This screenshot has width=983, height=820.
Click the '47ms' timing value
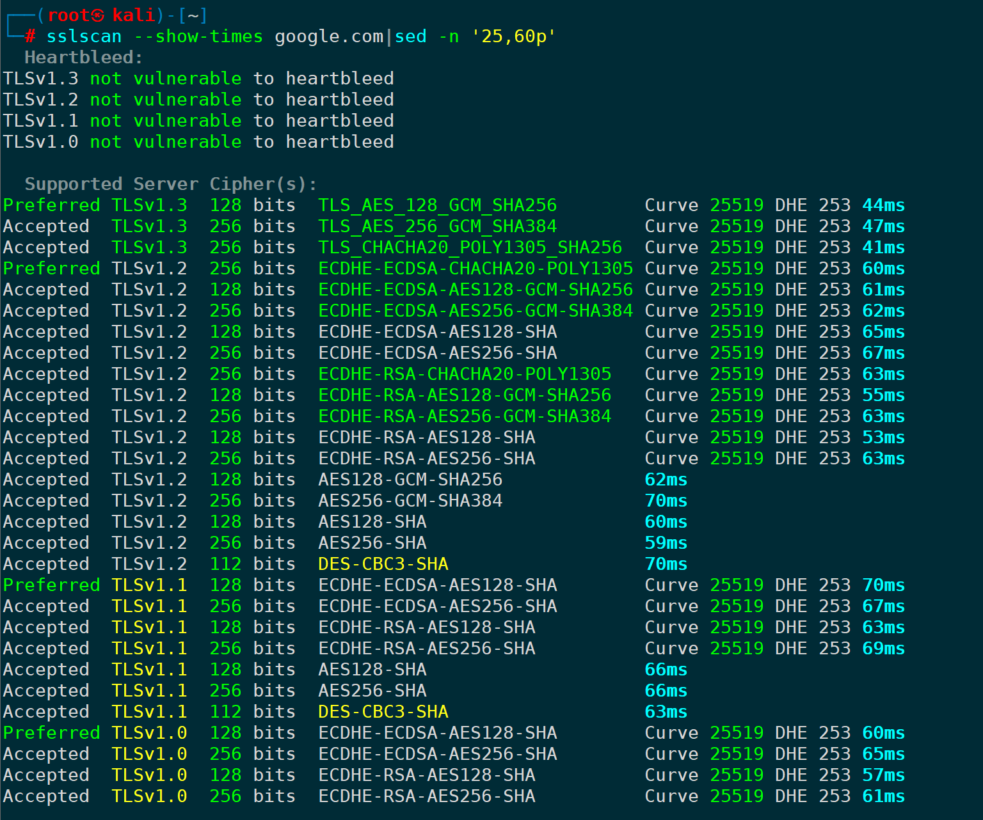tap(884, 226)
